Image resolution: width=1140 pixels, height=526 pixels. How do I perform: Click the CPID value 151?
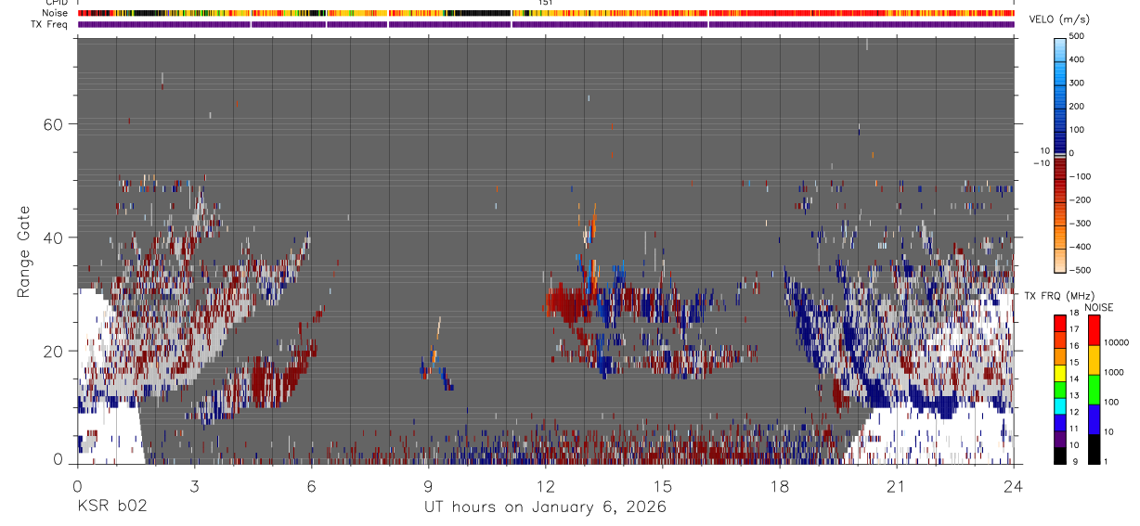tap(546, 3)
